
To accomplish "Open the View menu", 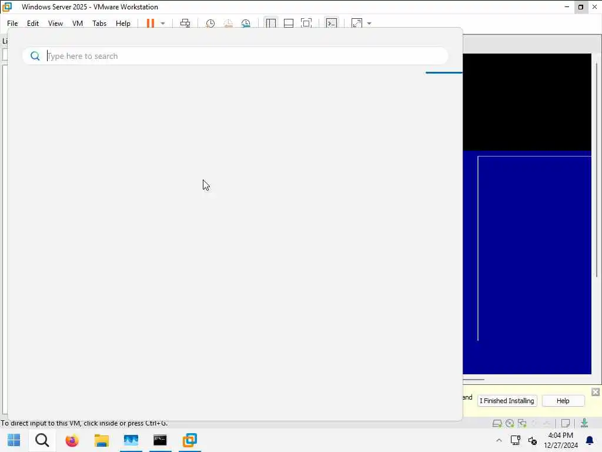I will click(55, 24).
